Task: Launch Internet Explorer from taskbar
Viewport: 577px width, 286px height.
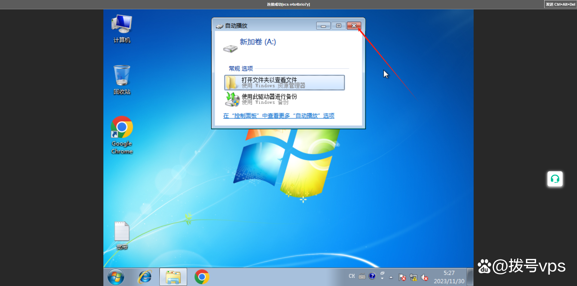Action: [145, 277]
